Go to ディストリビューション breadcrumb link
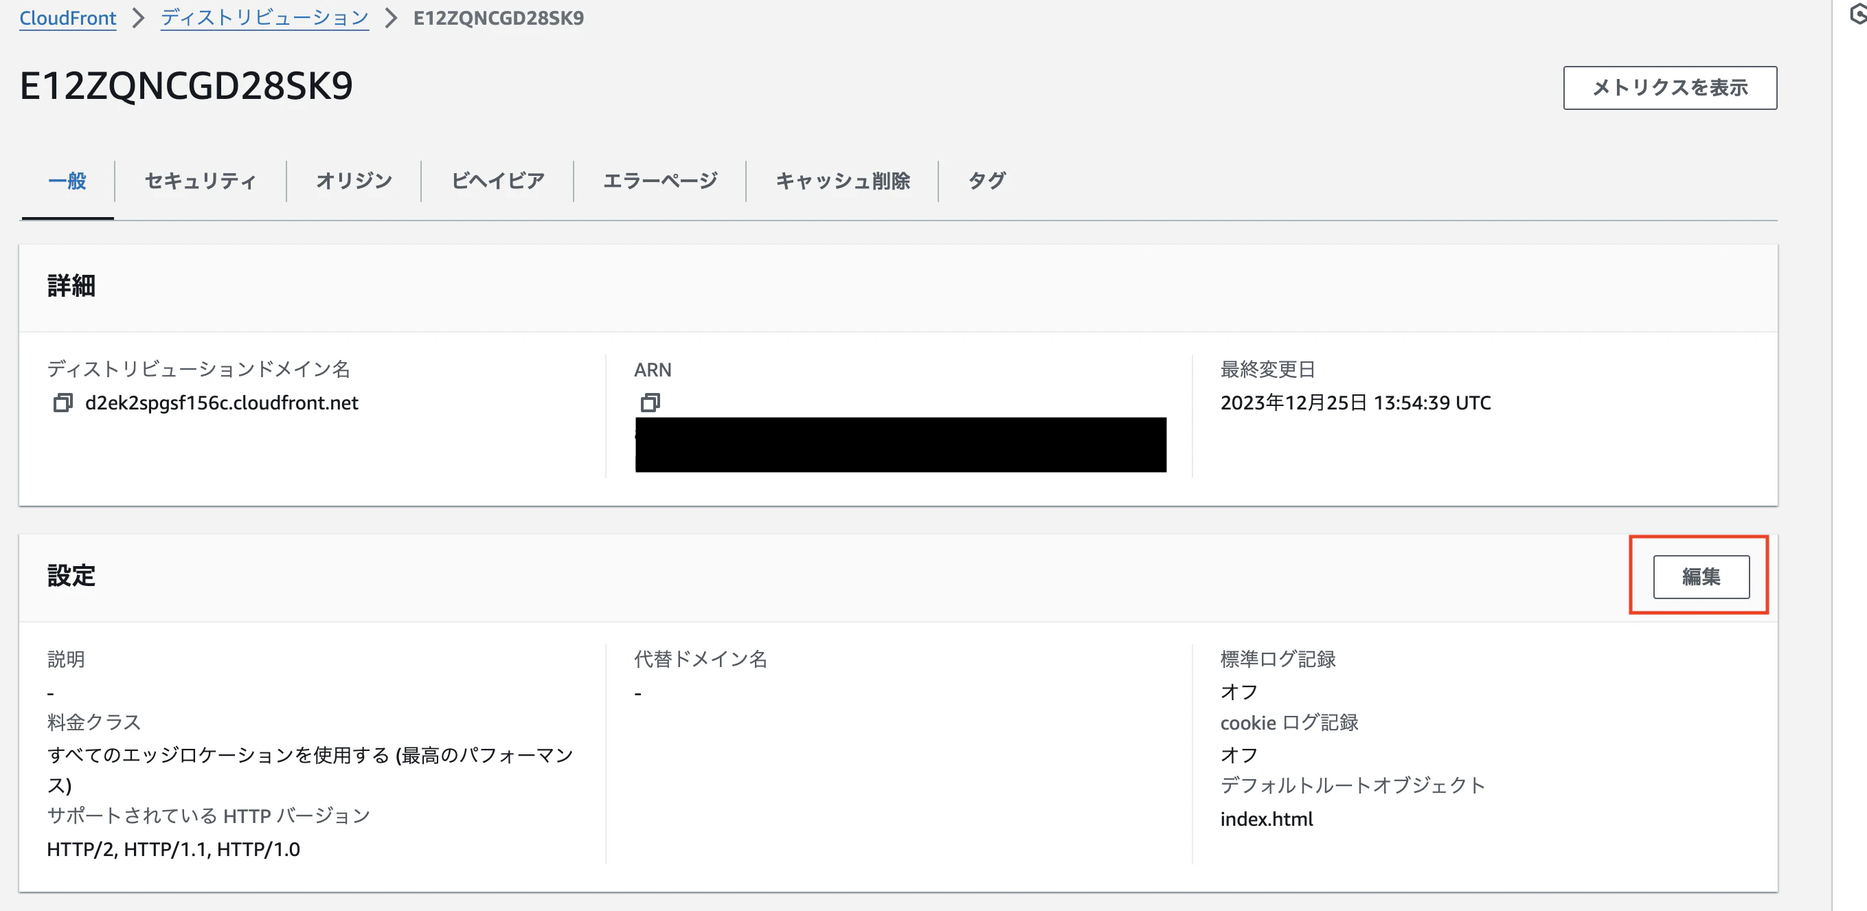 264,18
